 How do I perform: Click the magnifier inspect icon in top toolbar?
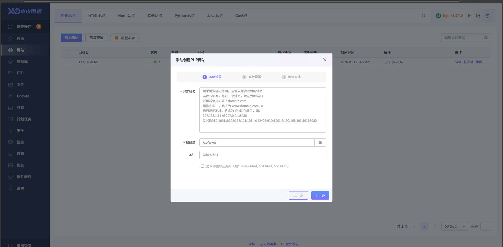point(478,16)
